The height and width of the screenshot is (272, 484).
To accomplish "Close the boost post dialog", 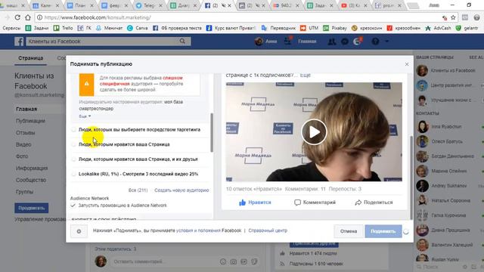I will (x=407, y=64).
